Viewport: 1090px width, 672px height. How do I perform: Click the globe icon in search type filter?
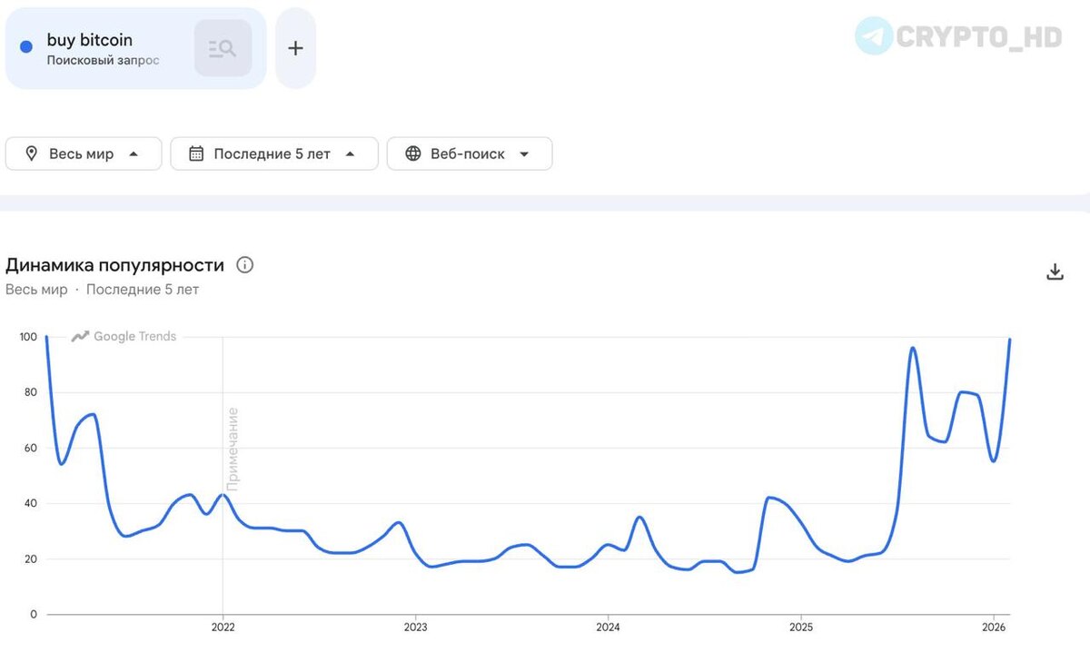point(413,153)
